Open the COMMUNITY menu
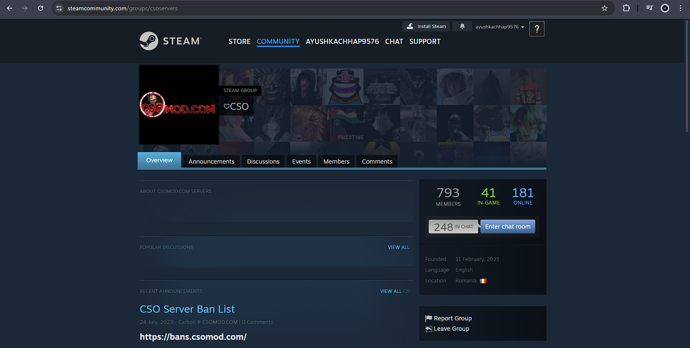The height and width of the screenshot is (348, 690). point(278,41)
